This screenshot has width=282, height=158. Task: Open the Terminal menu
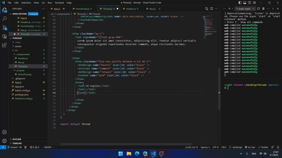coord(59,3)
